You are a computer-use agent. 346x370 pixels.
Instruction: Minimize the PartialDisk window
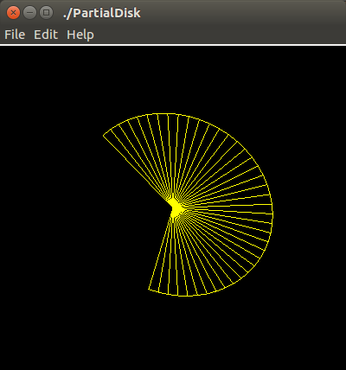click(x=29, y=13)
